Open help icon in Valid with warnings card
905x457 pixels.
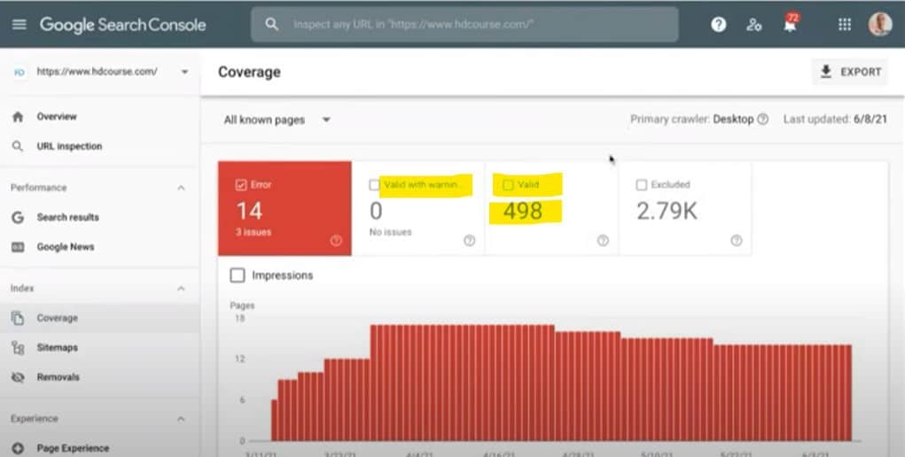point(469,241)
